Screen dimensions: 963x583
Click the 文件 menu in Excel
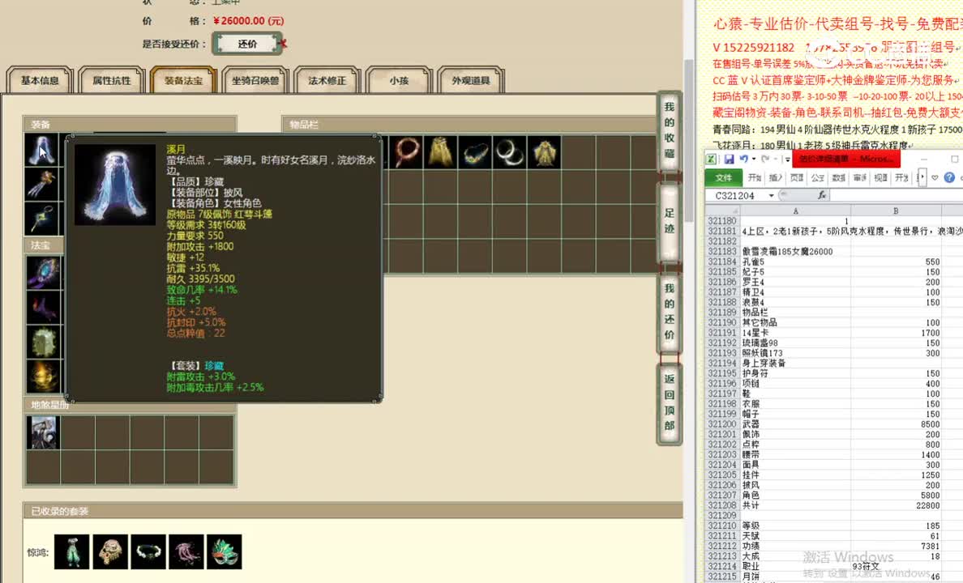coord(723,177)
